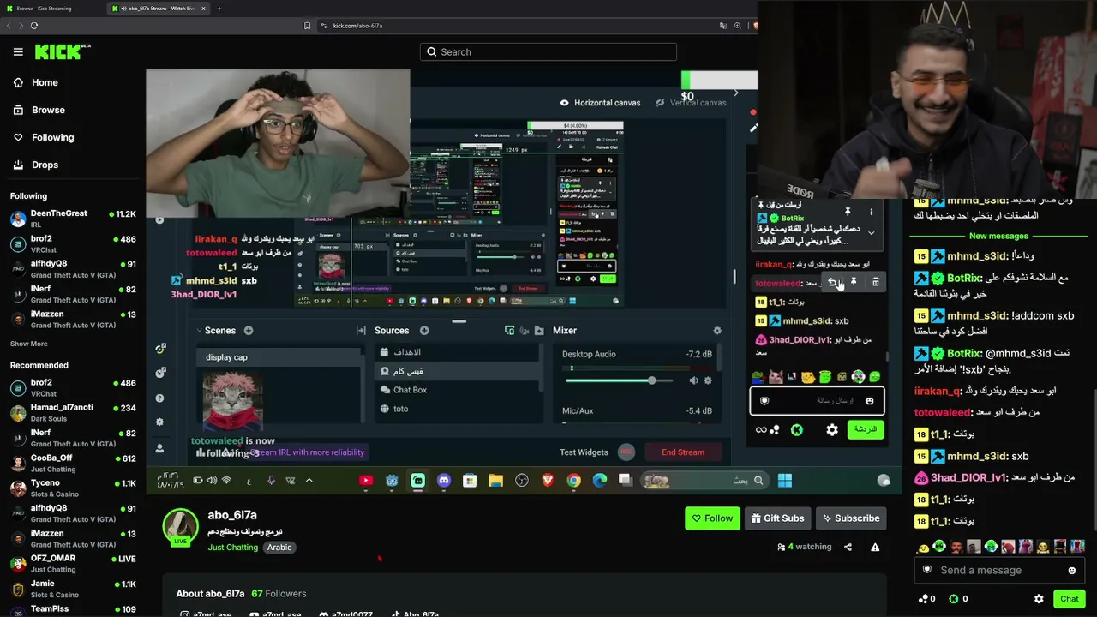Screen dimensions: 1097x617
Task: Click the zoom magnifier icon in the address bar
Action: 738,26
